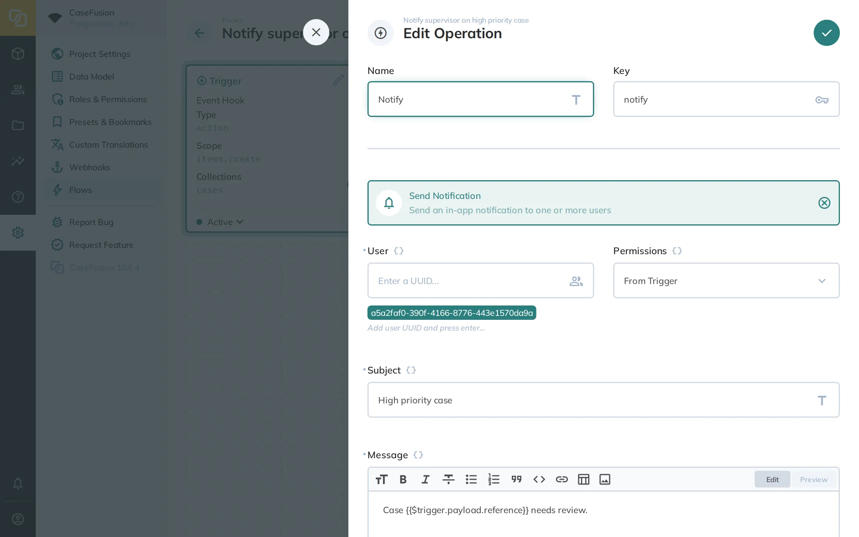
Task: Open the Insights module icon
Action: click(18, 161)
